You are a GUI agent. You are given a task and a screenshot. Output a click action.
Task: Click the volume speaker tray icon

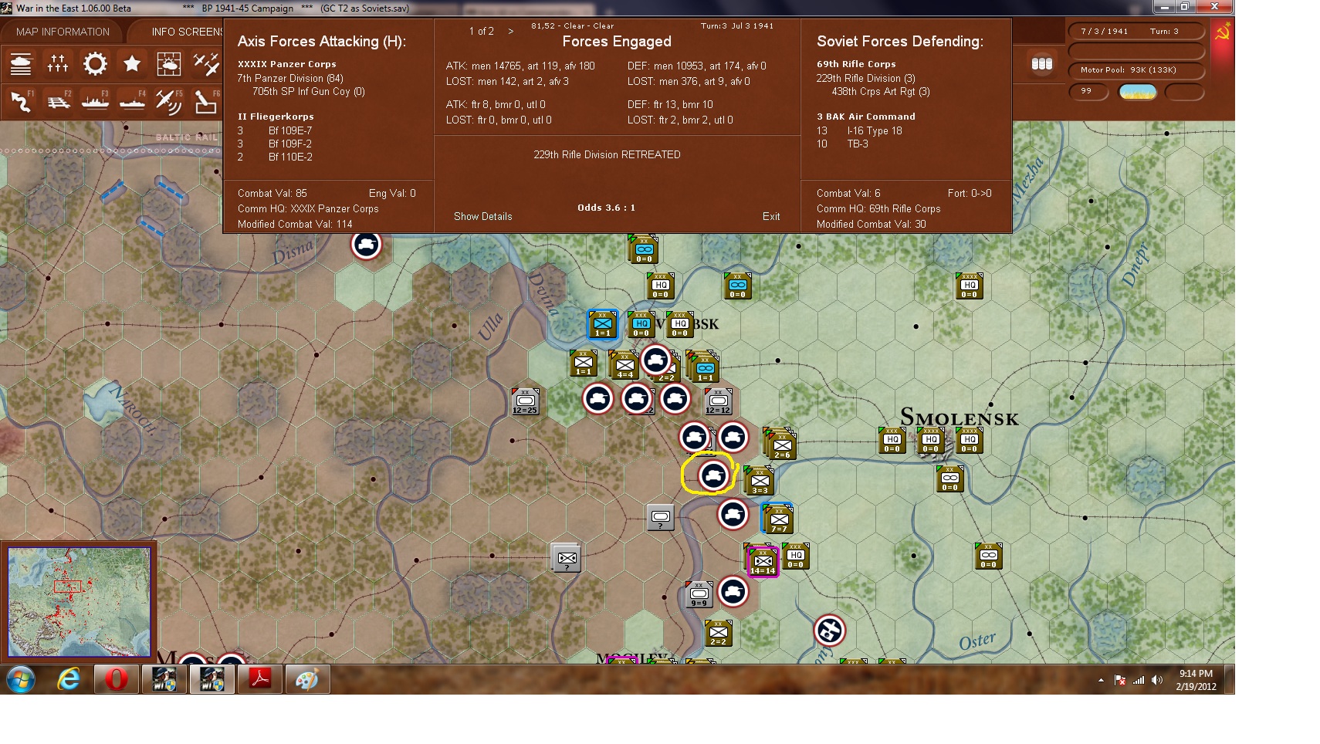[1156, 680]
